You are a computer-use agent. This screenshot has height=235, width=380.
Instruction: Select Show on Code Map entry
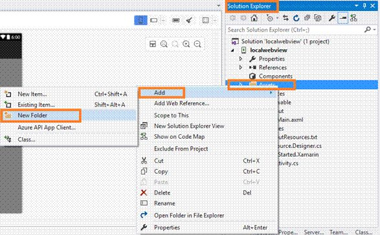(179, 137)
